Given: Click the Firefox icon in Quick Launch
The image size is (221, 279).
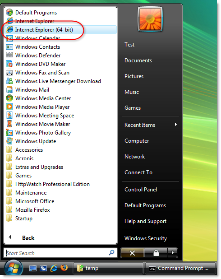Looking at the screenshot, I should [64, 268].
